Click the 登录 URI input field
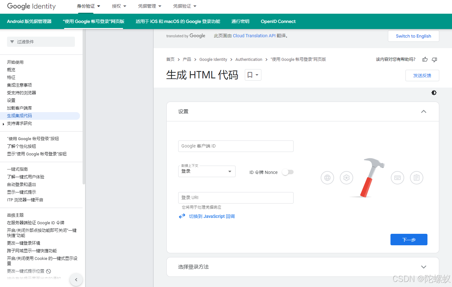The height and width of the screenshot is (287, 452). point(236,198)
